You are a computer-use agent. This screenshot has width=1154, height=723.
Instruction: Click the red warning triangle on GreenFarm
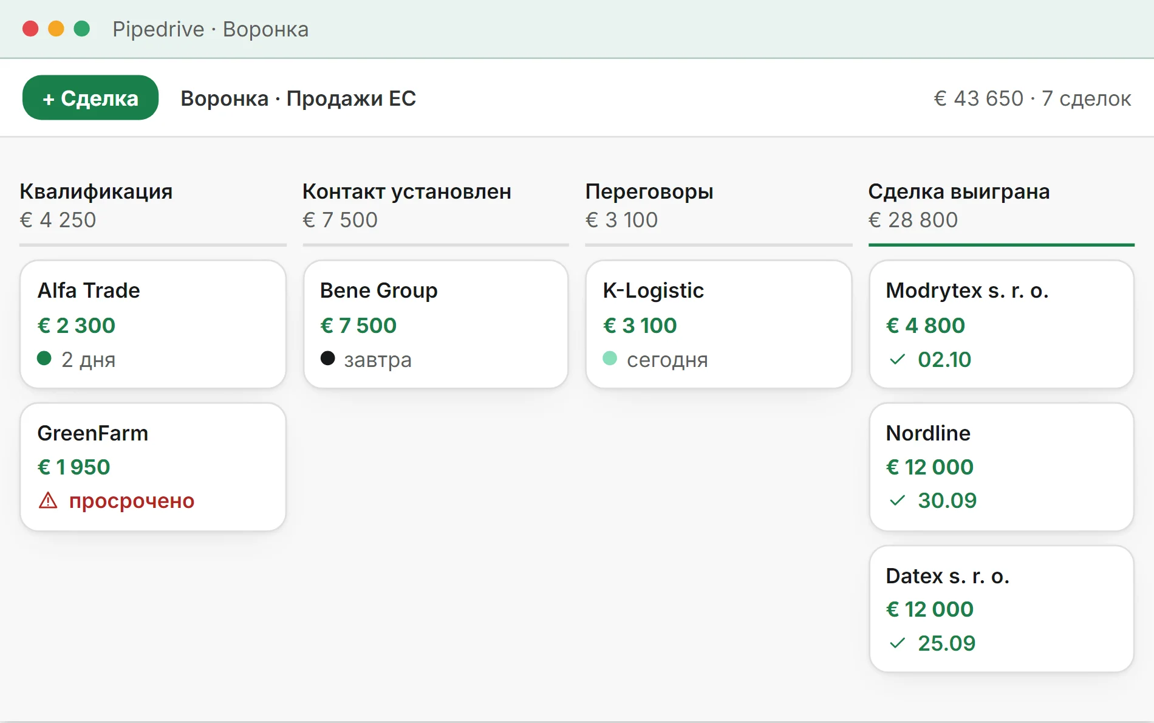[x=48, y=501]
